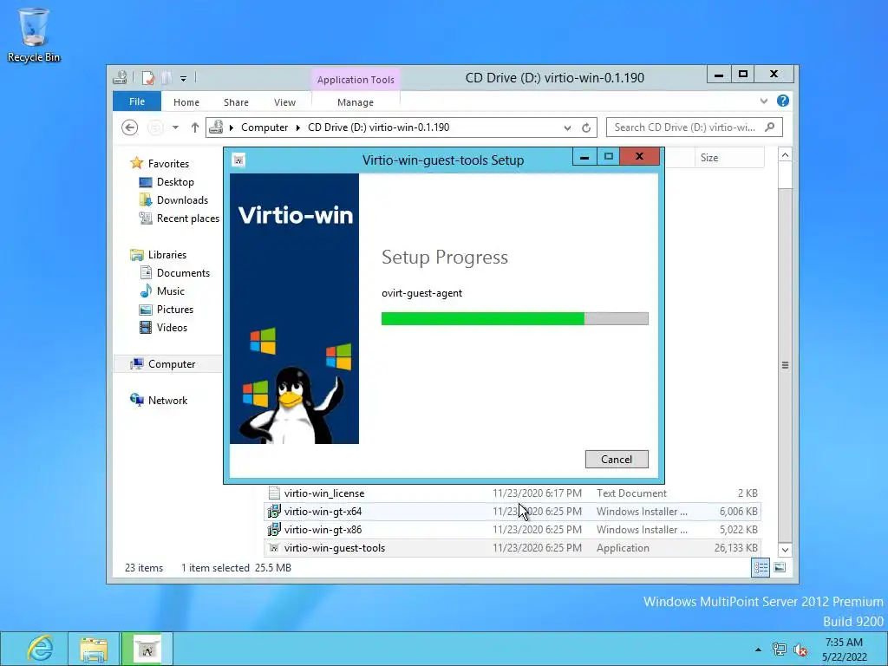Select Computer in the navigation pane

[x=172, y=364]
